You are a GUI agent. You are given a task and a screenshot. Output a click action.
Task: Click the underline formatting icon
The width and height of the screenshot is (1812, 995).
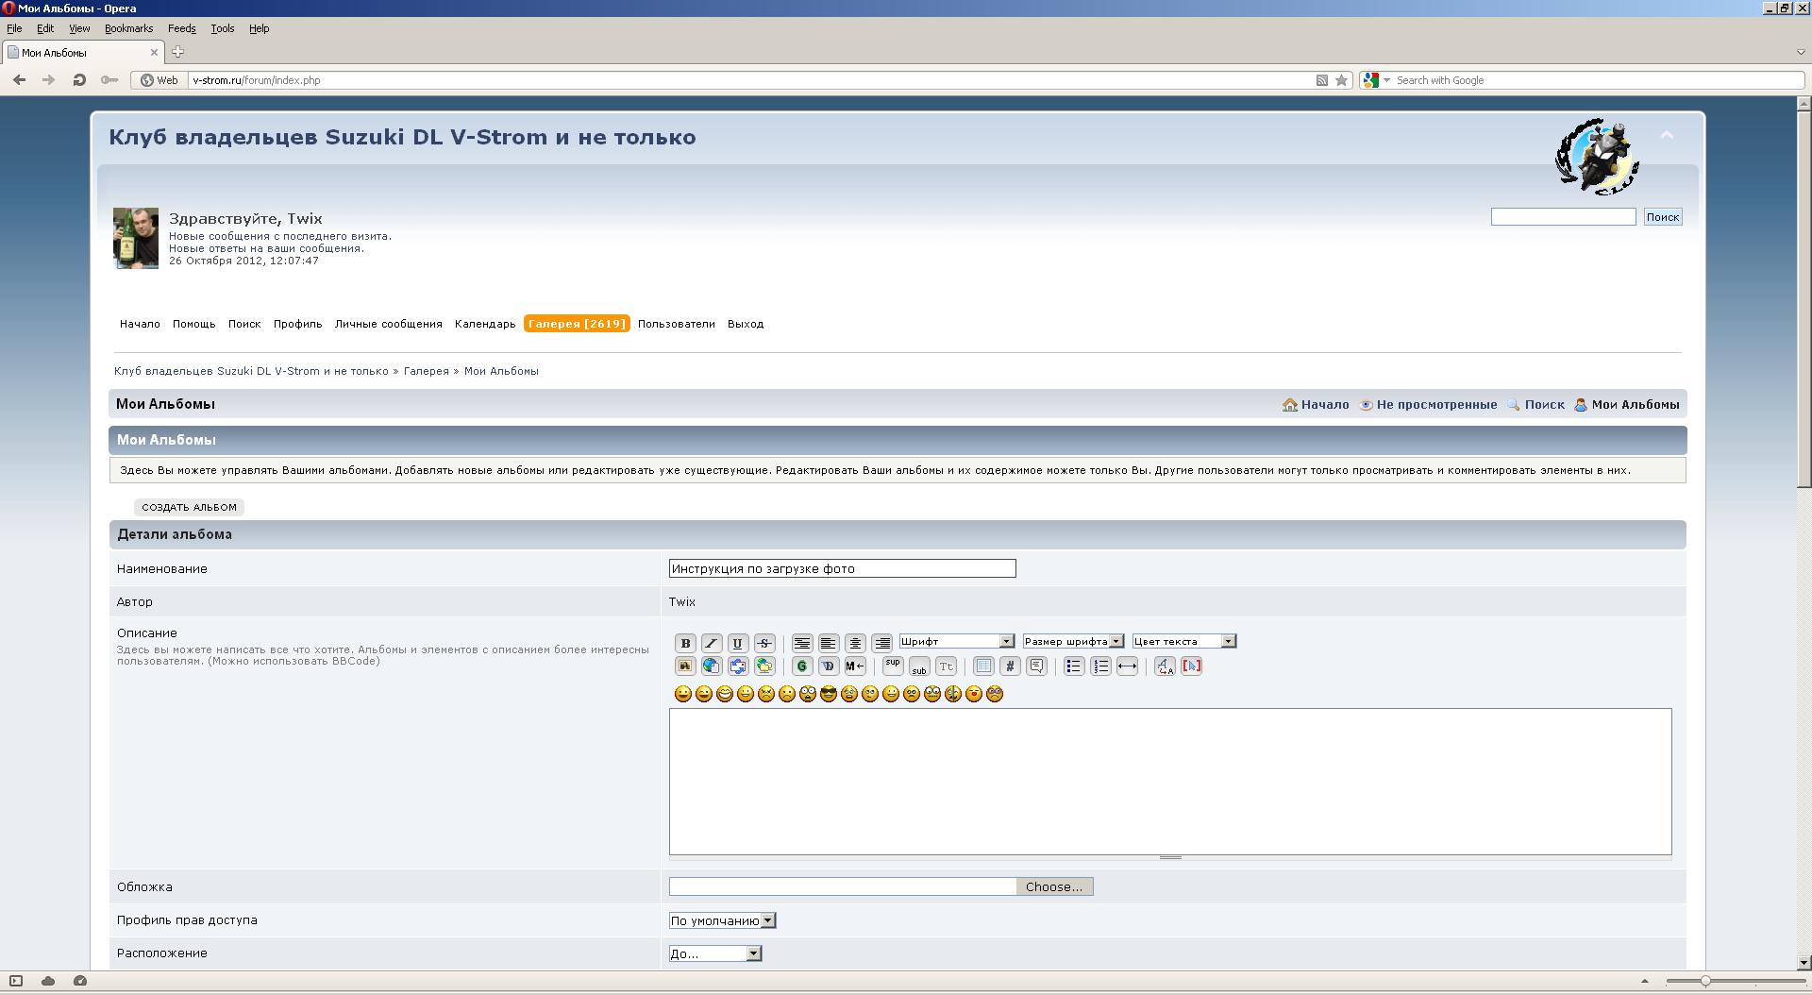738,643
